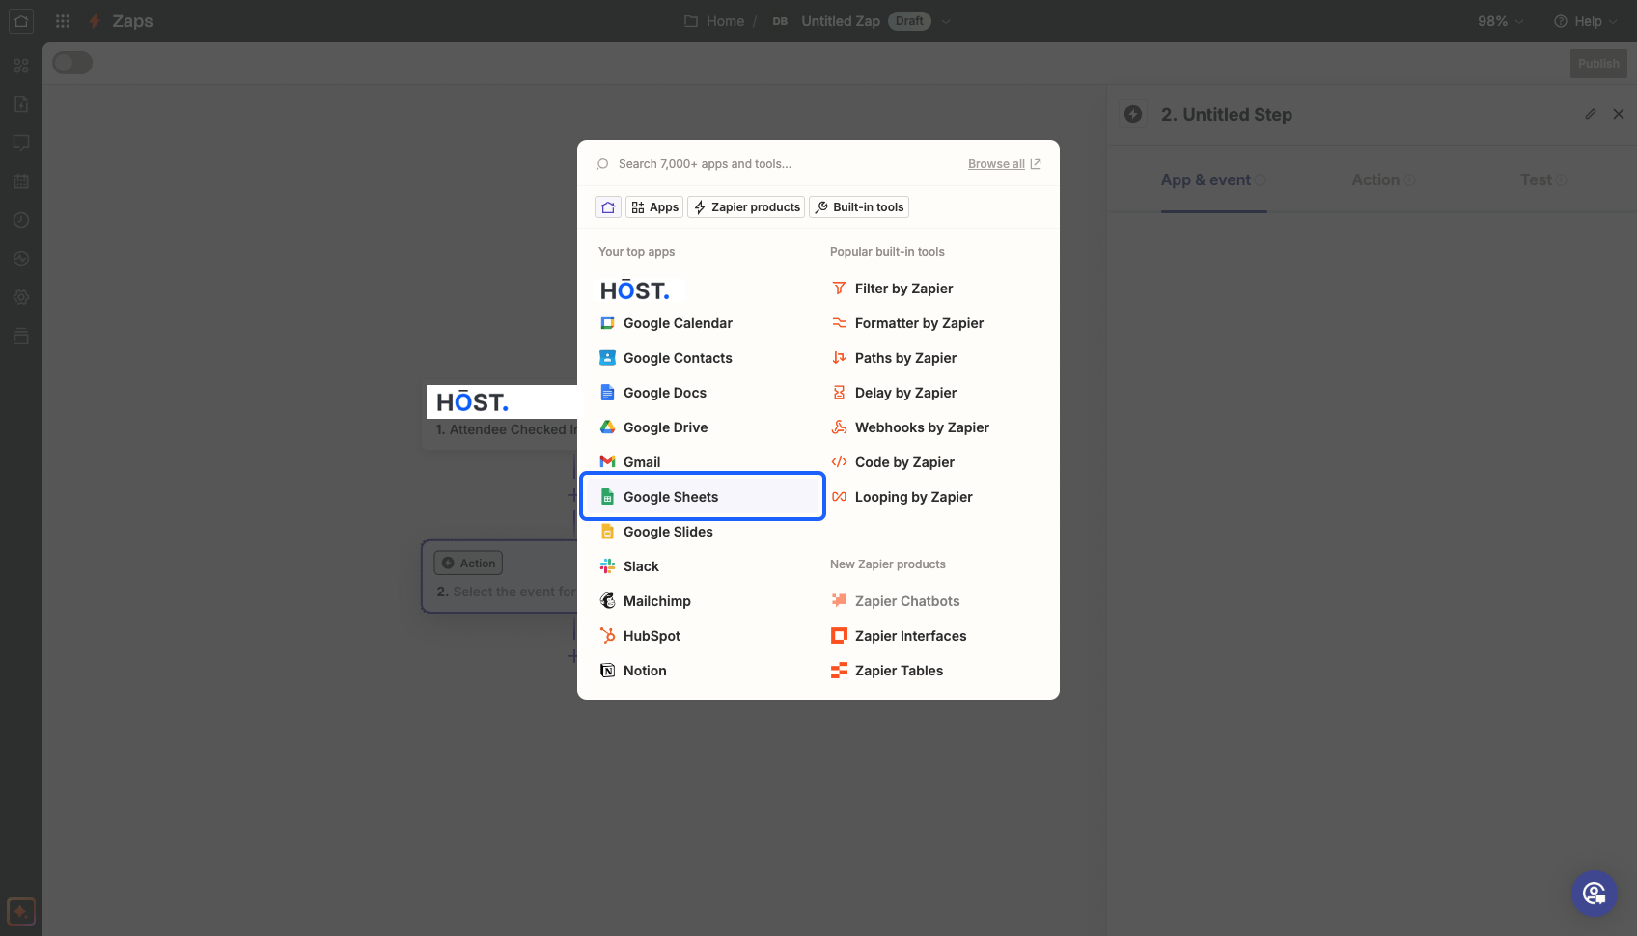The width and height of the screenshot is (1637, 936).
Task: Show the Built-in tools filter tab
Action: click(860, 207)
